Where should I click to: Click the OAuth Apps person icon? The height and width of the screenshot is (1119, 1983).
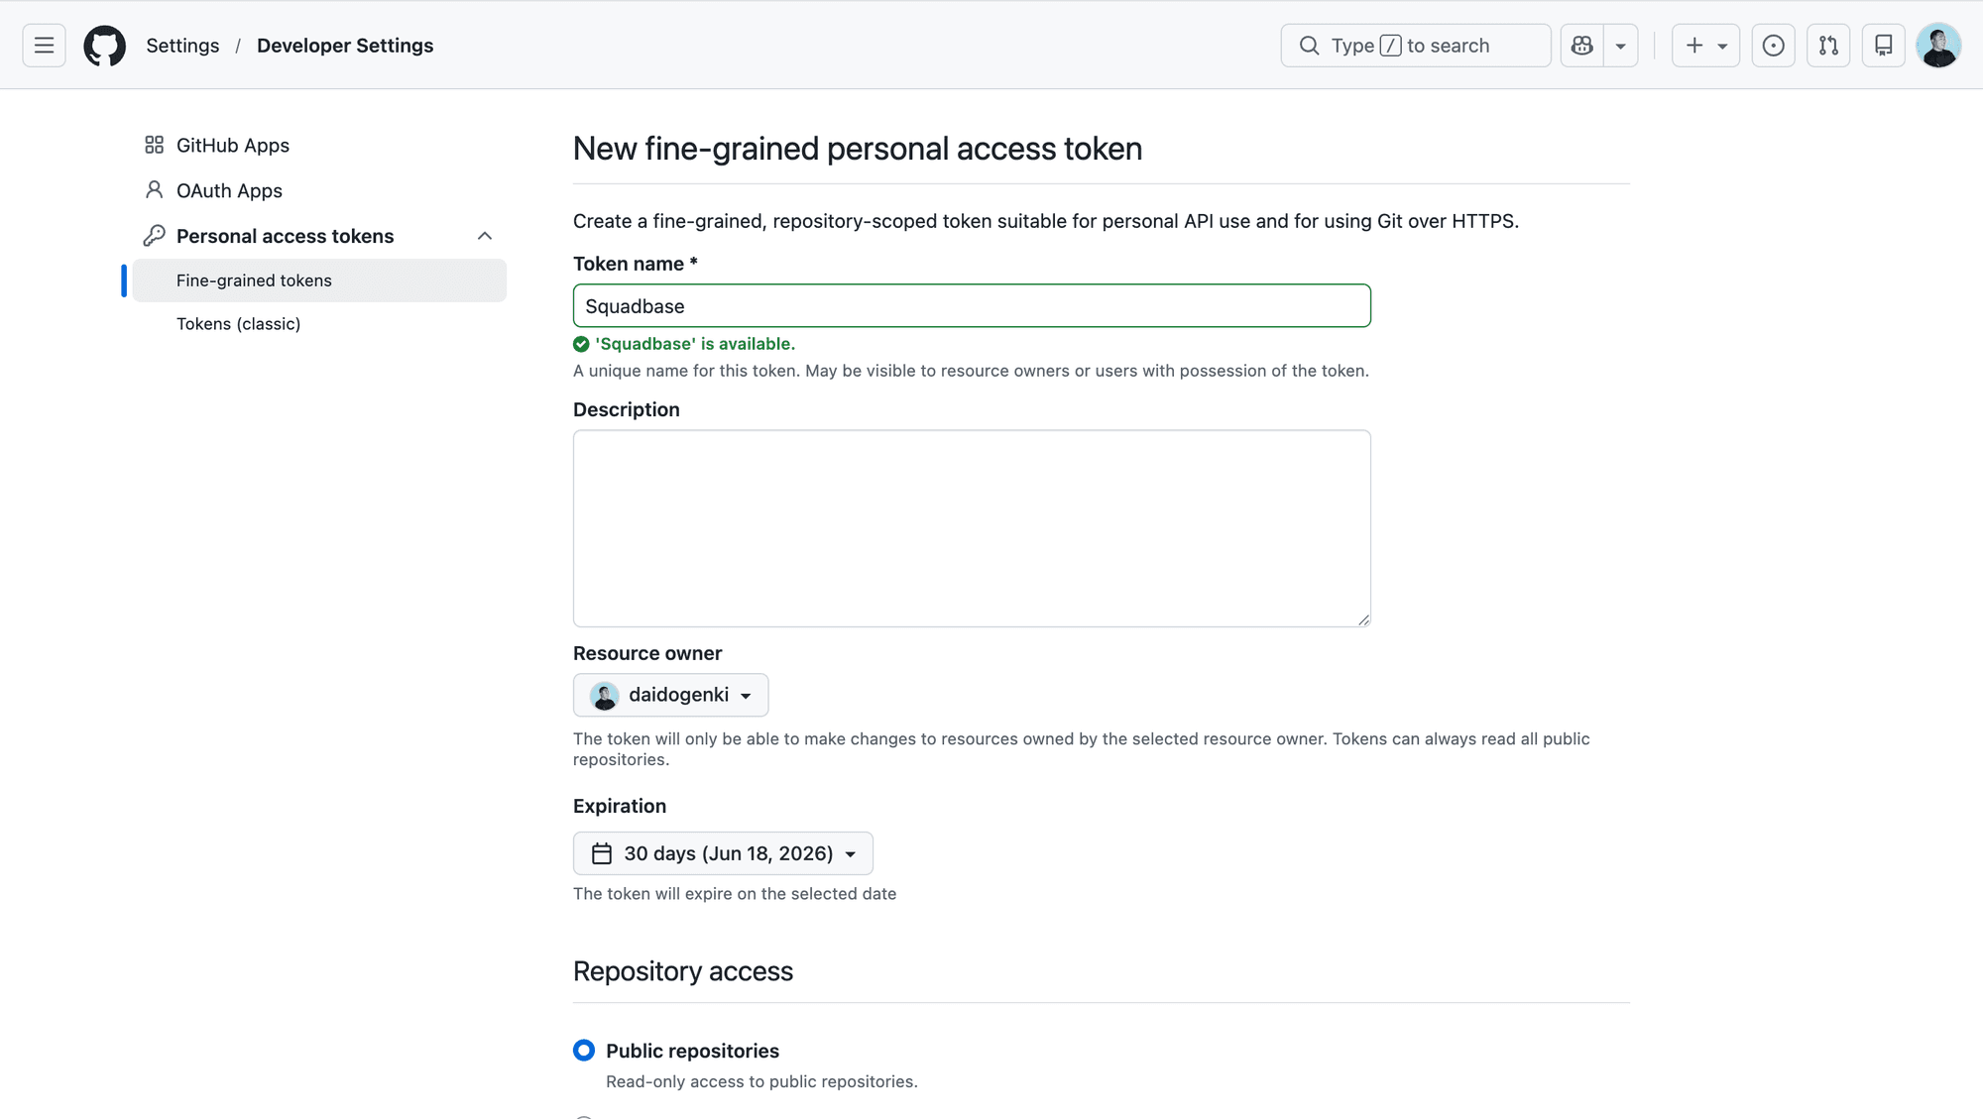[x=154, y=190]
